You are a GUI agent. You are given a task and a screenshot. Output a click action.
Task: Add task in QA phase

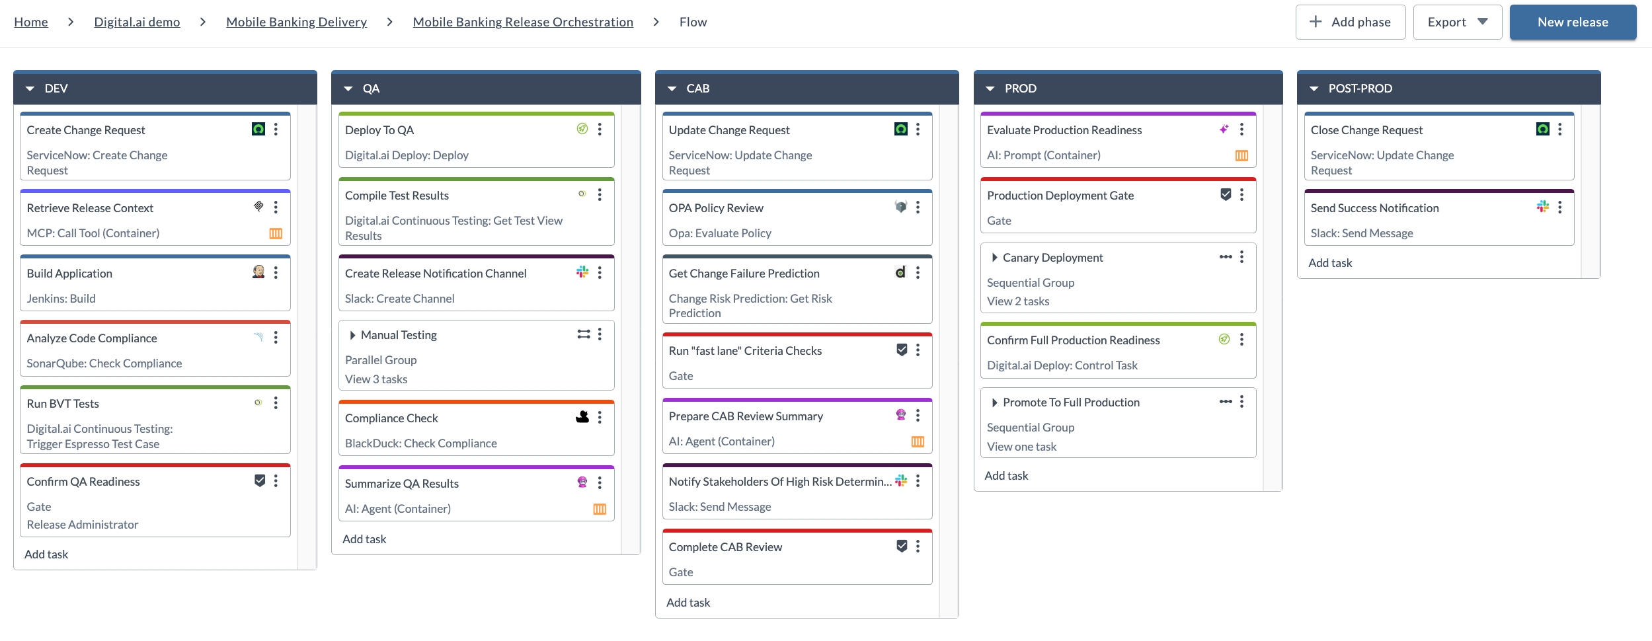coord(364,539)
